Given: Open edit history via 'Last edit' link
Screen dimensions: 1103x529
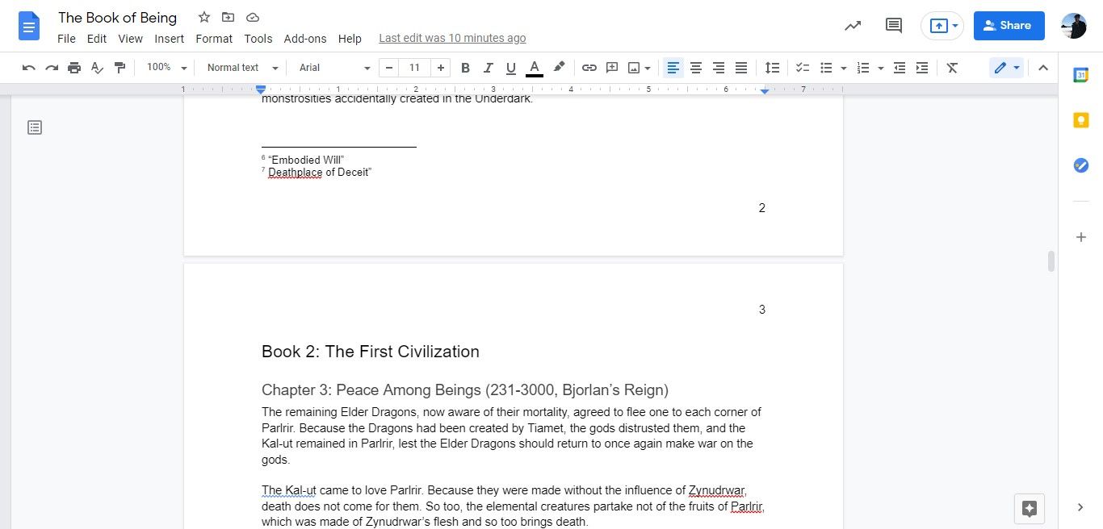Looking at the screenshot, I should pyautogui.click(x=451, y=38).
